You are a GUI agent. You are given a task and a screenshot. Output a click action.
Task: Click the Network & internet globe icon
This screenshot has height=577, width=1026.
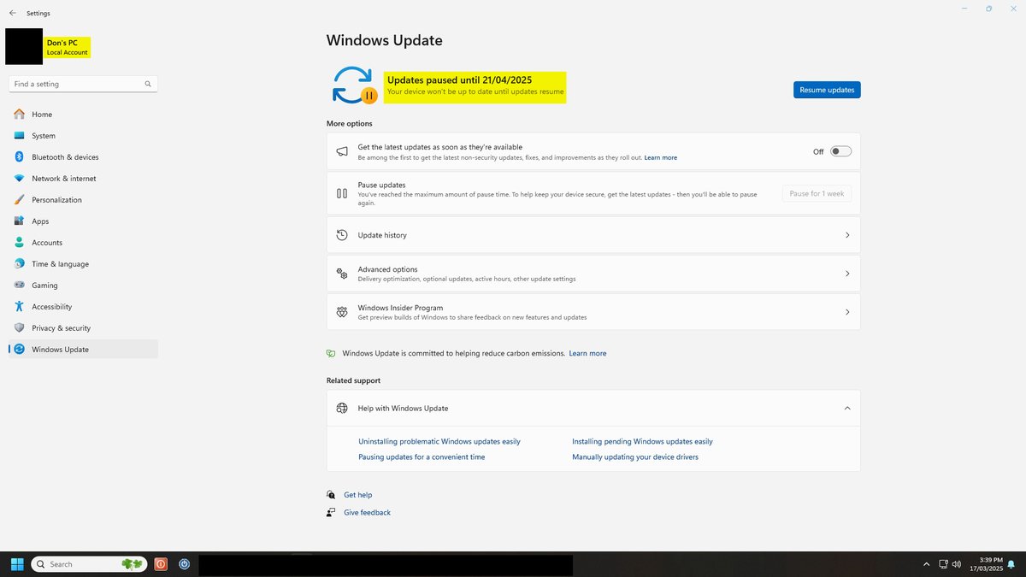pyautogui.click(x=19, y=178)
